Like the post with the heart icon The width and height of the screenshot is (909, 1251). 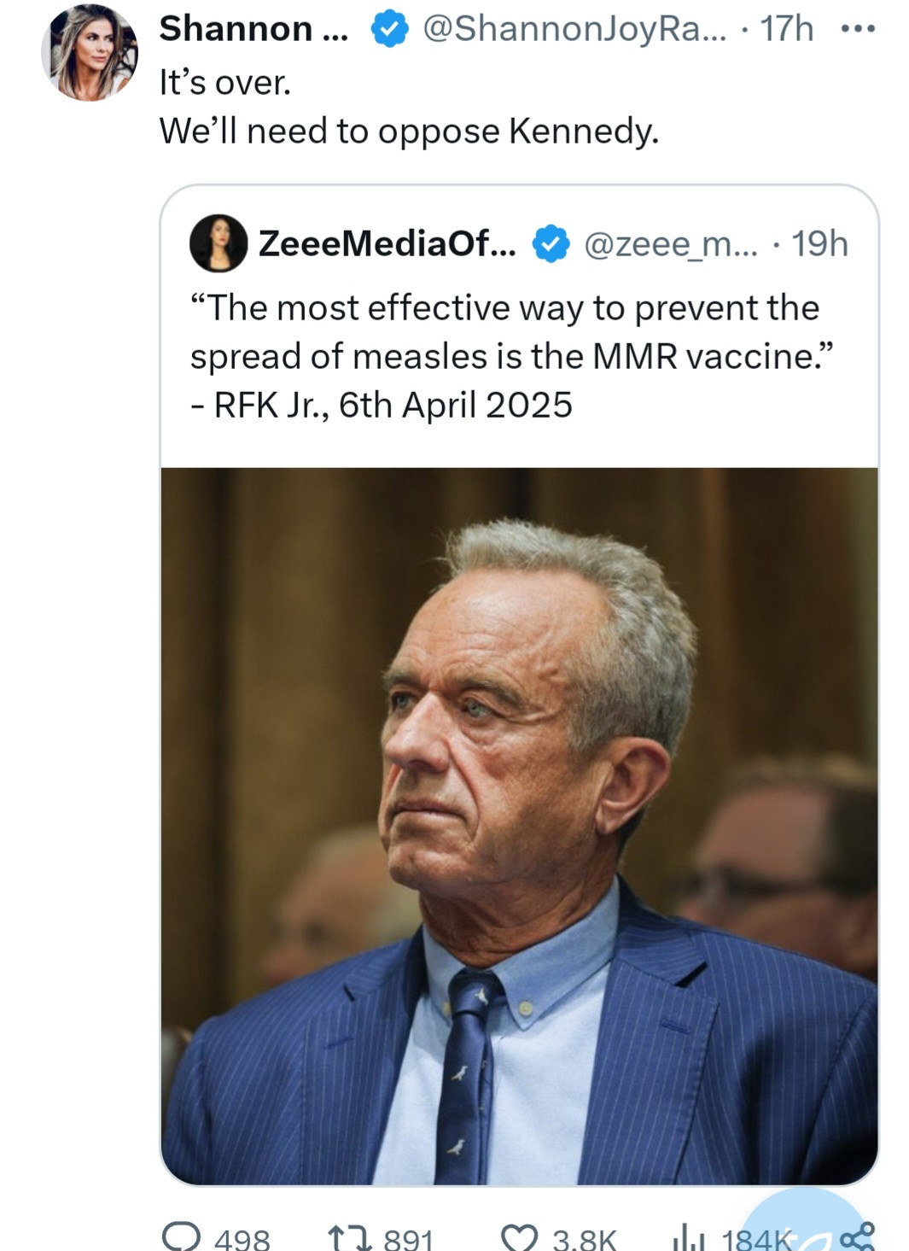(517, 1236)
